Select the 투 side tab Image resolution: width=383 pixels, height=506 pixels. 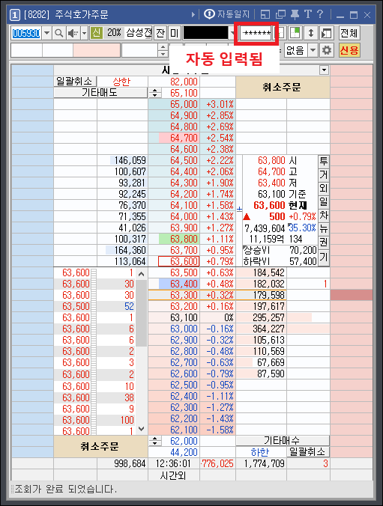pos(324,162)
